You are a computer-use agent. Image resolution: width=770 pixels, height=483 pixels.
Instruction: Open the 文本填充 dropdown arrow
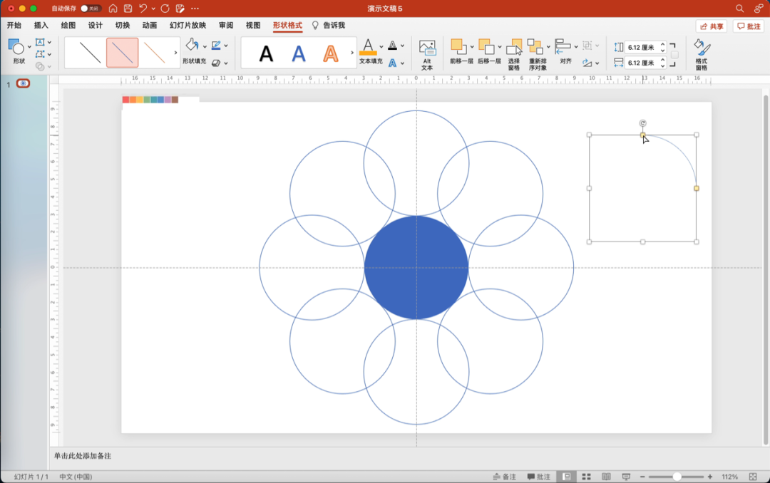click(381, 47)
